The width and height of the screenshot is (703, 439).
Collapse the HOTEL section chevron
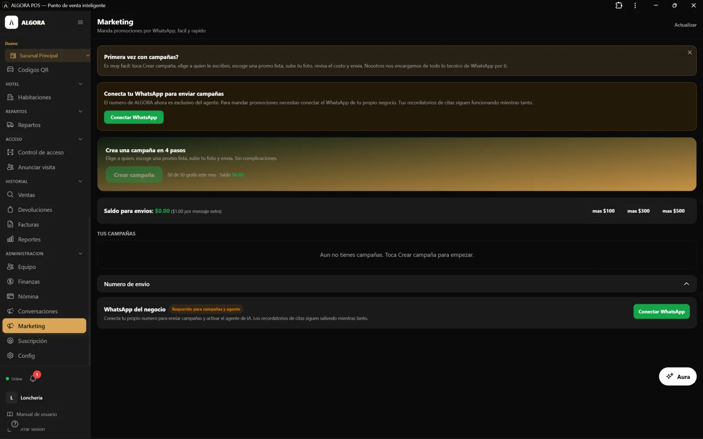tap(80, 84)
